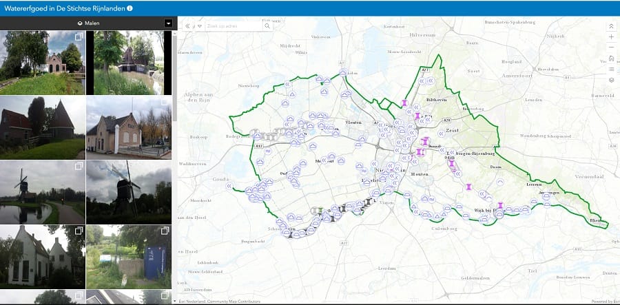Open the Malen layer dropdown arrow
Screen dimensions: 620x305
point(169,23)
